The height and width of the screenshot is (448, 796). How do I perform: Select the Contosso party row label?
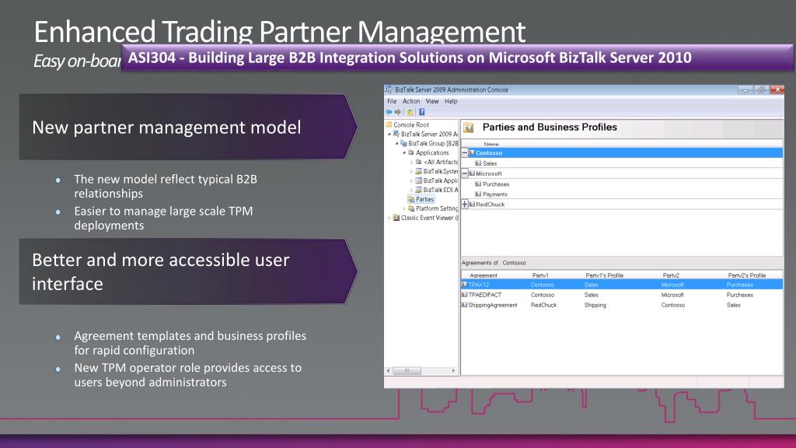pos(489,152)
